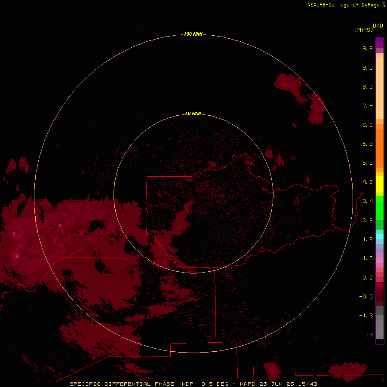
Task: Click the 100 NMI range ring label
Action: point(193,34)
